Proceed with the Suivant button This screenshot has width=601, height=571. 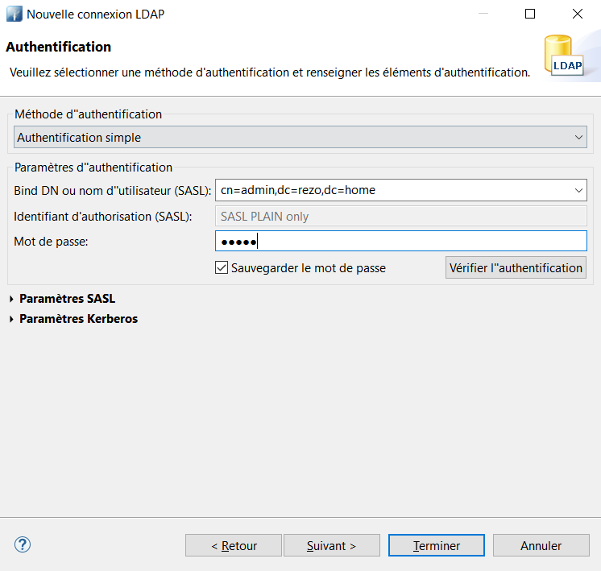332,545
